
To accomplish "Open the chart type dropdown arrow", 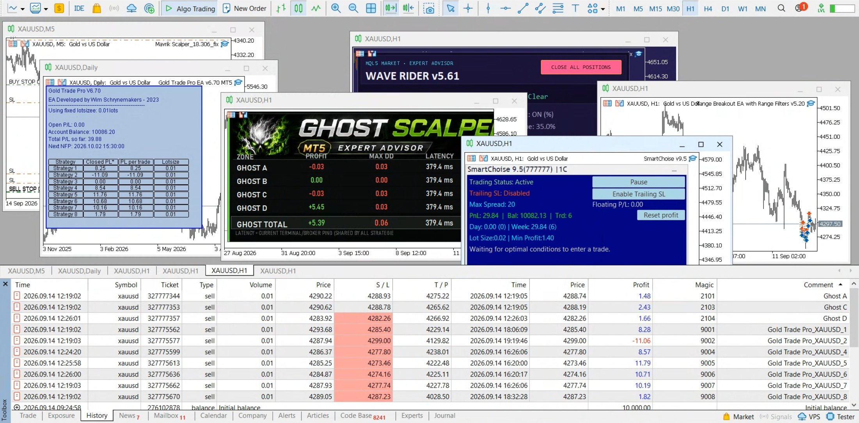I will point(23,9).
